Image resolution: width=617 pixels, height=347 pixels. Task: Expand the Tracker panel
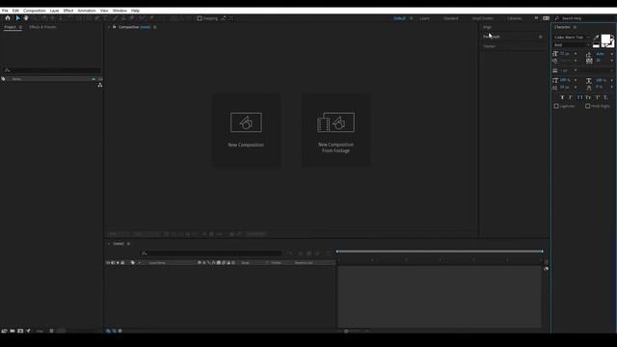coord(489,46)
